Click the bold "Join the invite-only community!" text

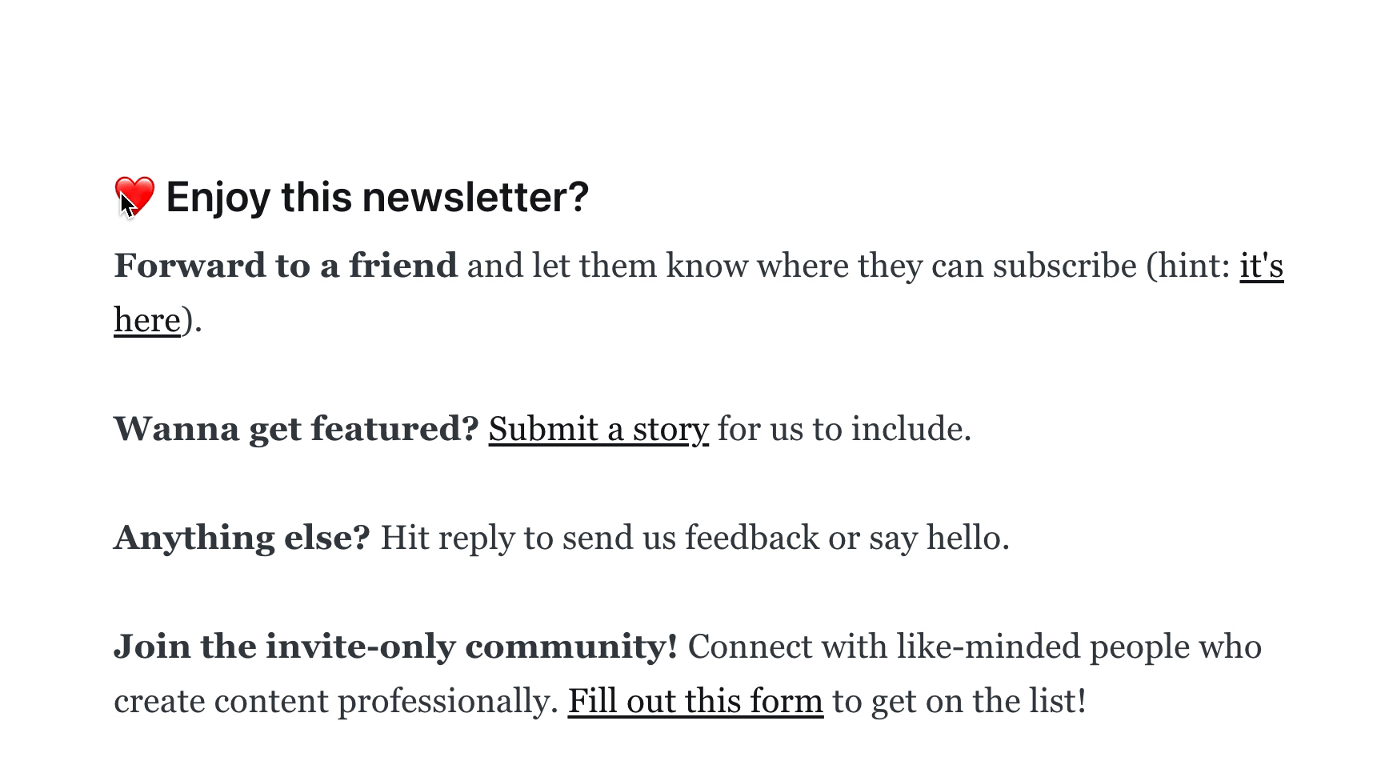(395, 647)
